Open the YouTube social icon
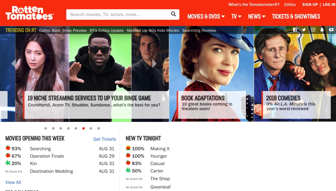The width and height of the screenshot is (336, 191). point(331,30)
